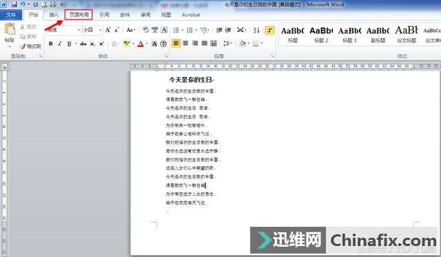Click the Grow Font icon
The width and height of the screenshot is (441, 257).
(107, 30)
